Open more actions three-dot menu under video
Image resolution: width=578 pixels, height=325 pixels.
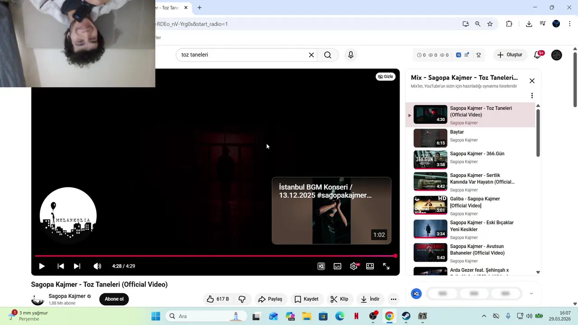[393, 299]
